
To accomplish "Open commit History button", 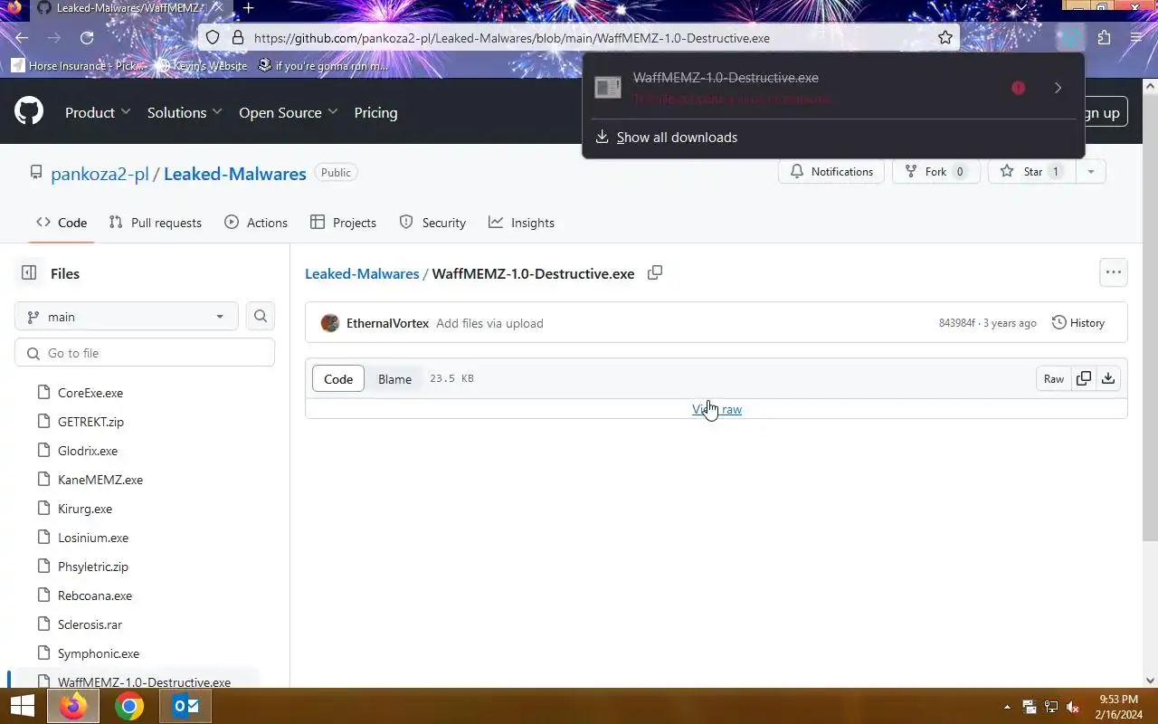I will (1078, 322).
